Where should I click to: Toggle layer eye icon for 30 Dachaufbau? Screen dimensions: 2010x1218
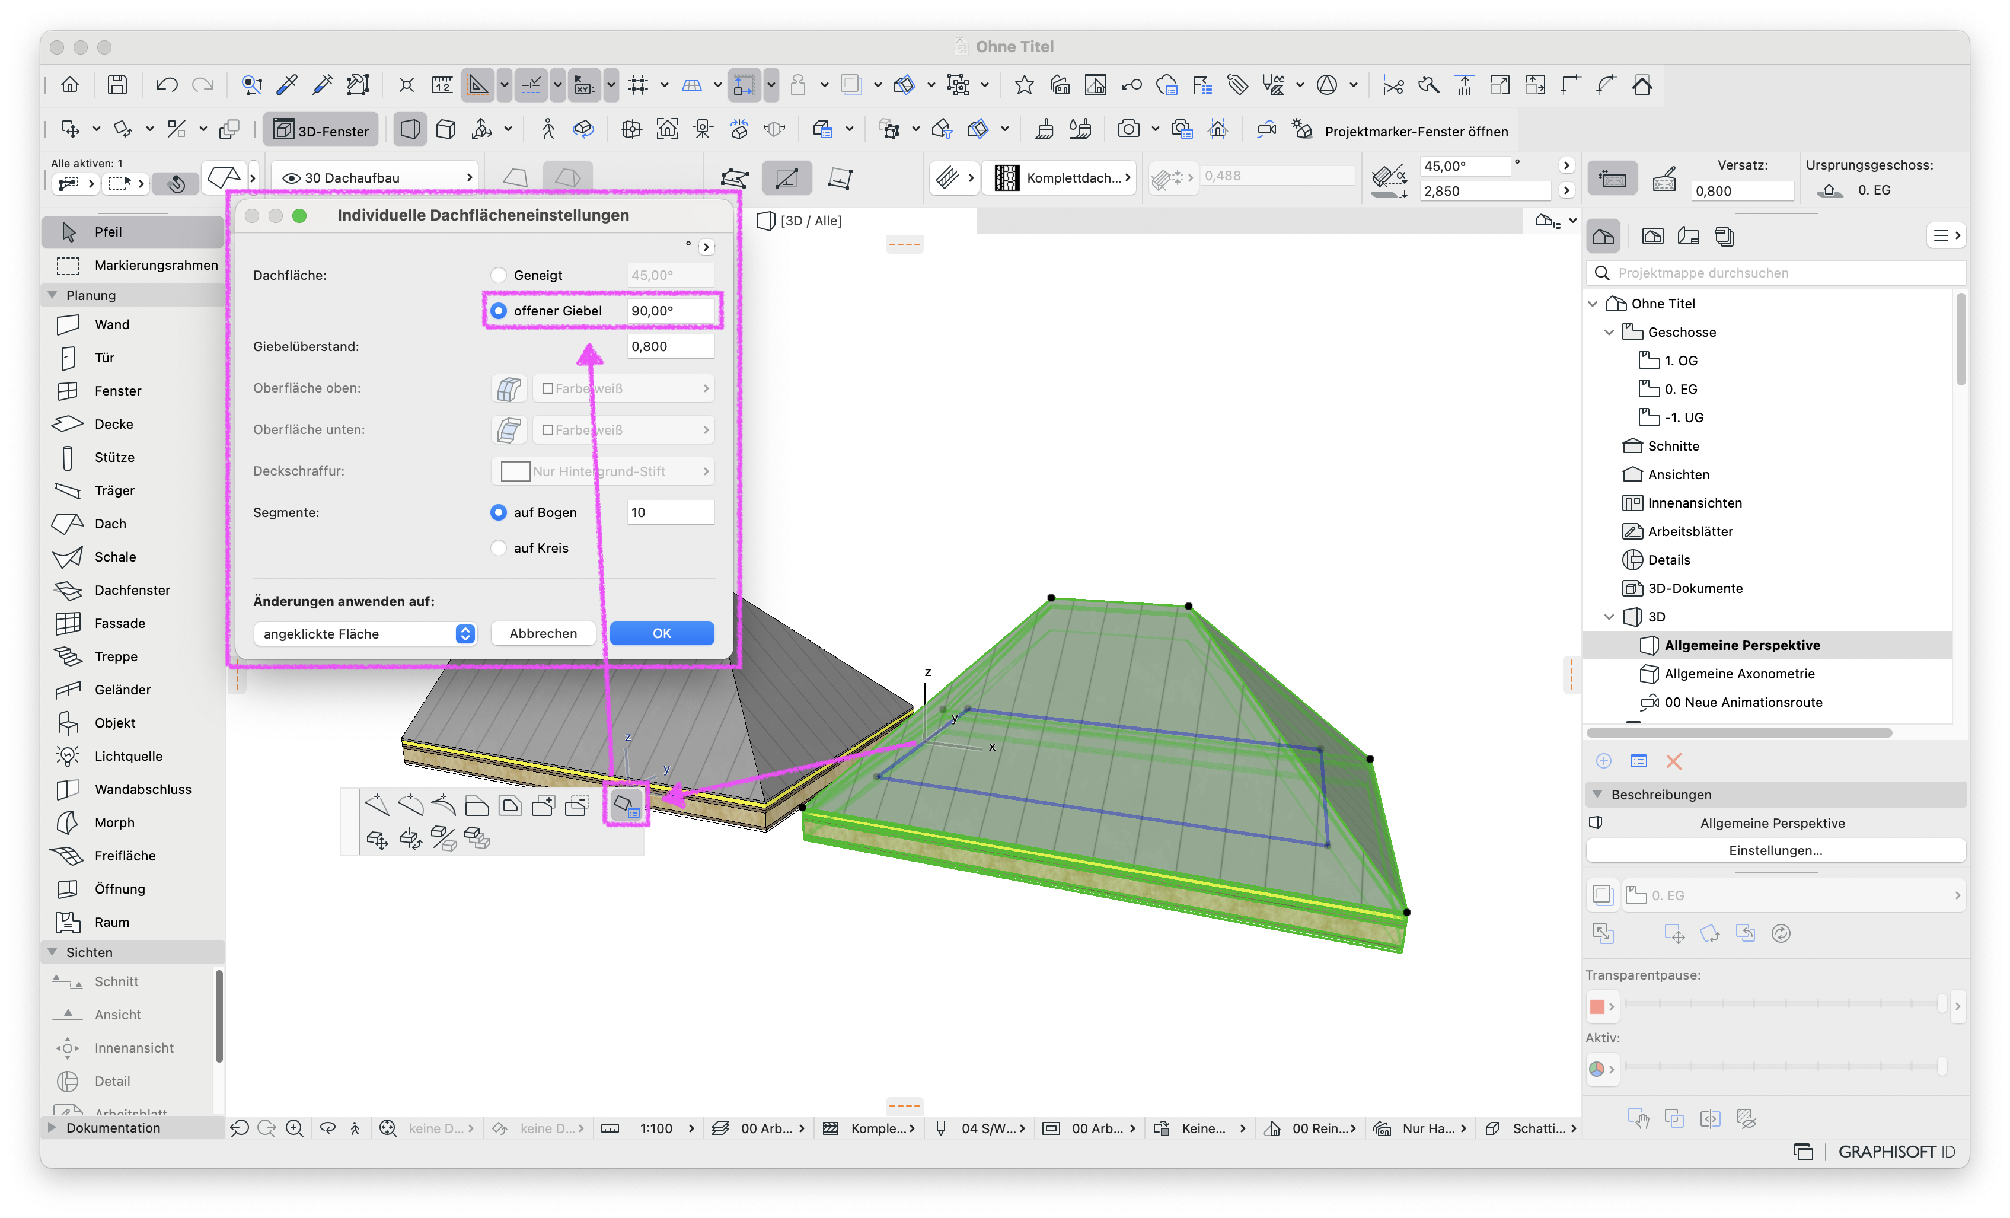[291, 178]
